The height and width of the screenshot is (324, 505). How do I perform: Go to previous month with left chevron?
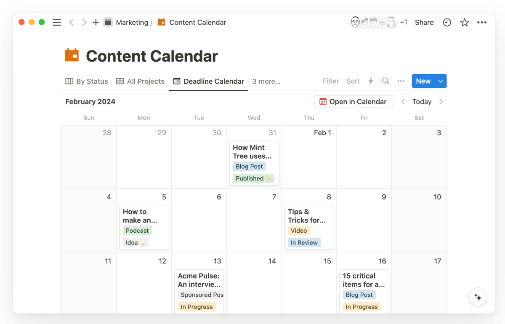point(403,101)
